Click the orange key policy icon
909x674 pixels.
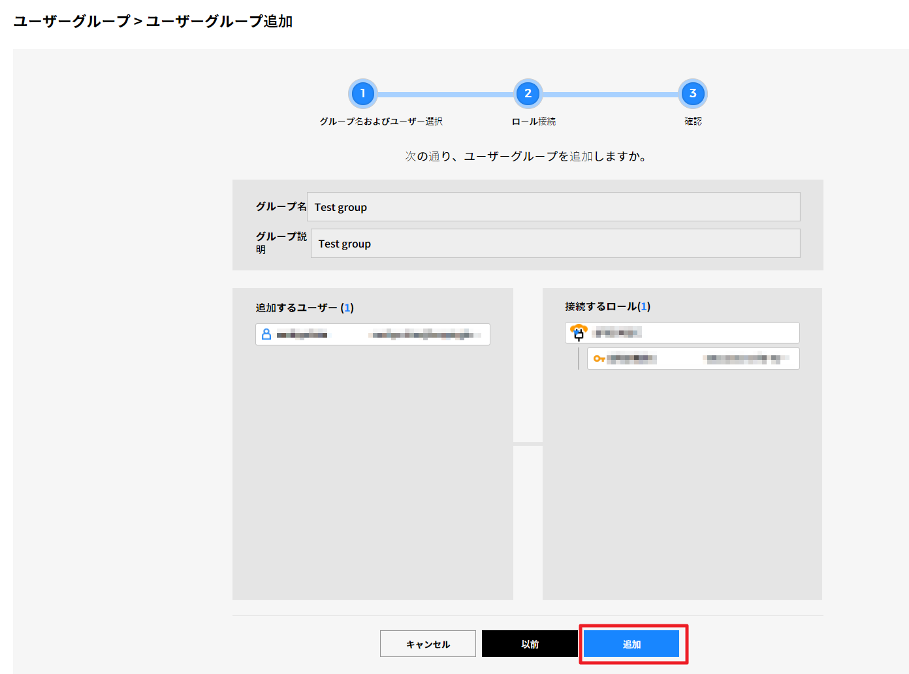pos(599,359)
